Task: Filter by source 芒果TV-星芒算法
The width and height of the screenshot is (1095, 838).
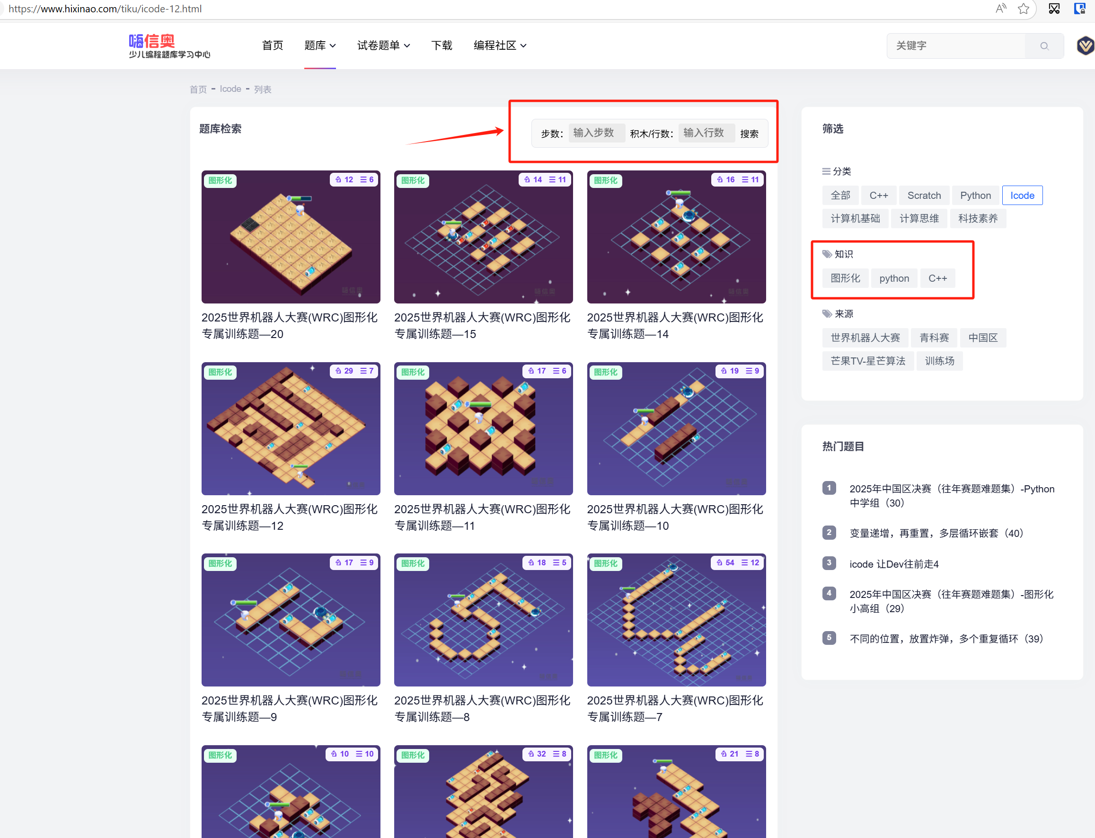Action: tap(867, 361)
